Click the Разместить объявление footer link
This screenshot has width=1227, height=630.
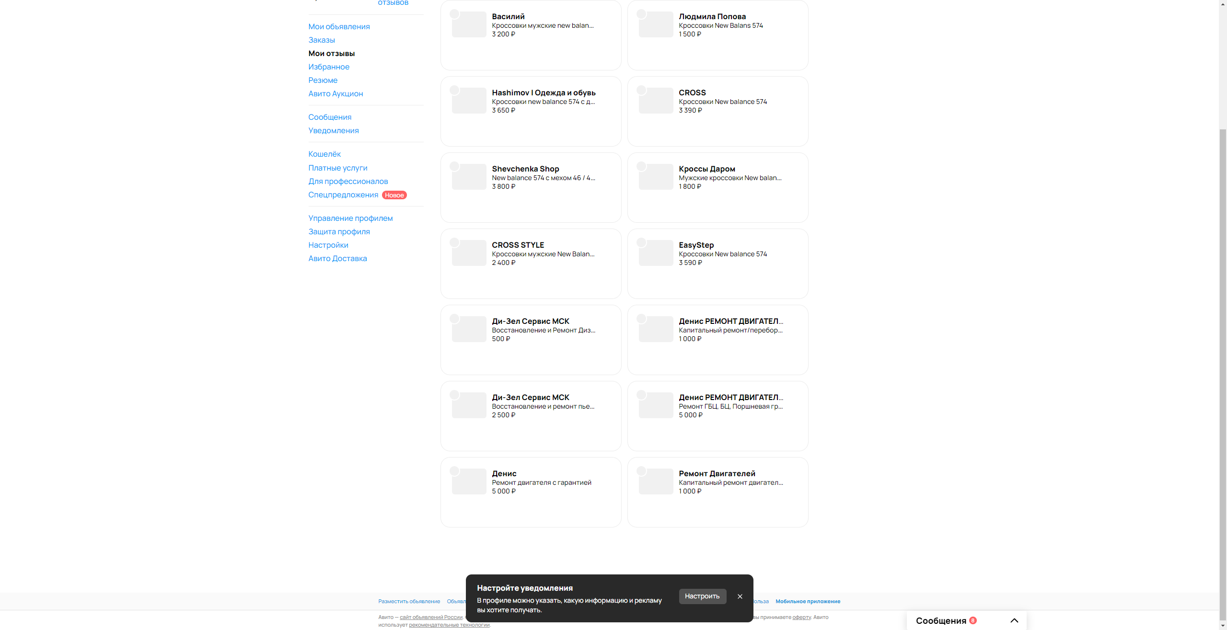pos(409,601)
